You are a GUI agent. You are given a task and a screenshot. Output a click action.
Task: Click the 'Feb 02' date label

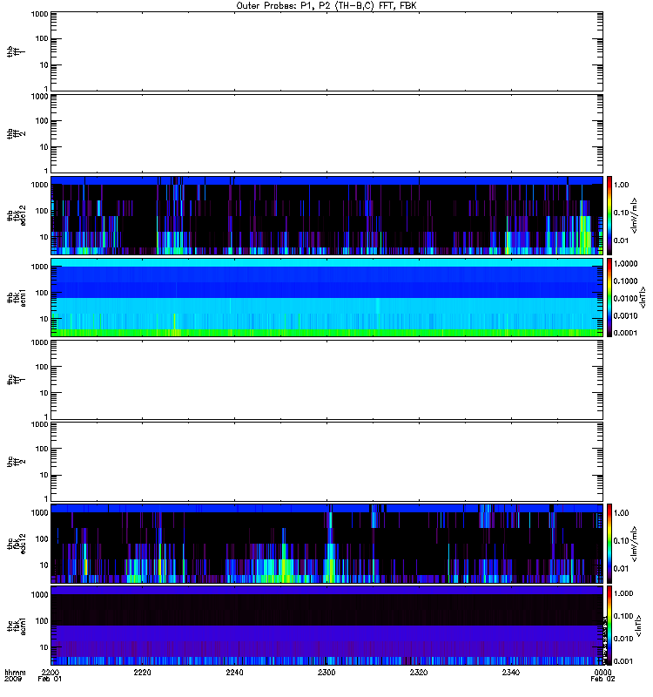(603, 679)
